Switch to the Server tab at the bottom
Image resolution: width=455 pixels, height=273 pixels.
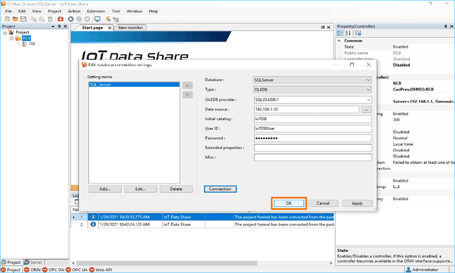pyautogui.click(x=33, y=262)
